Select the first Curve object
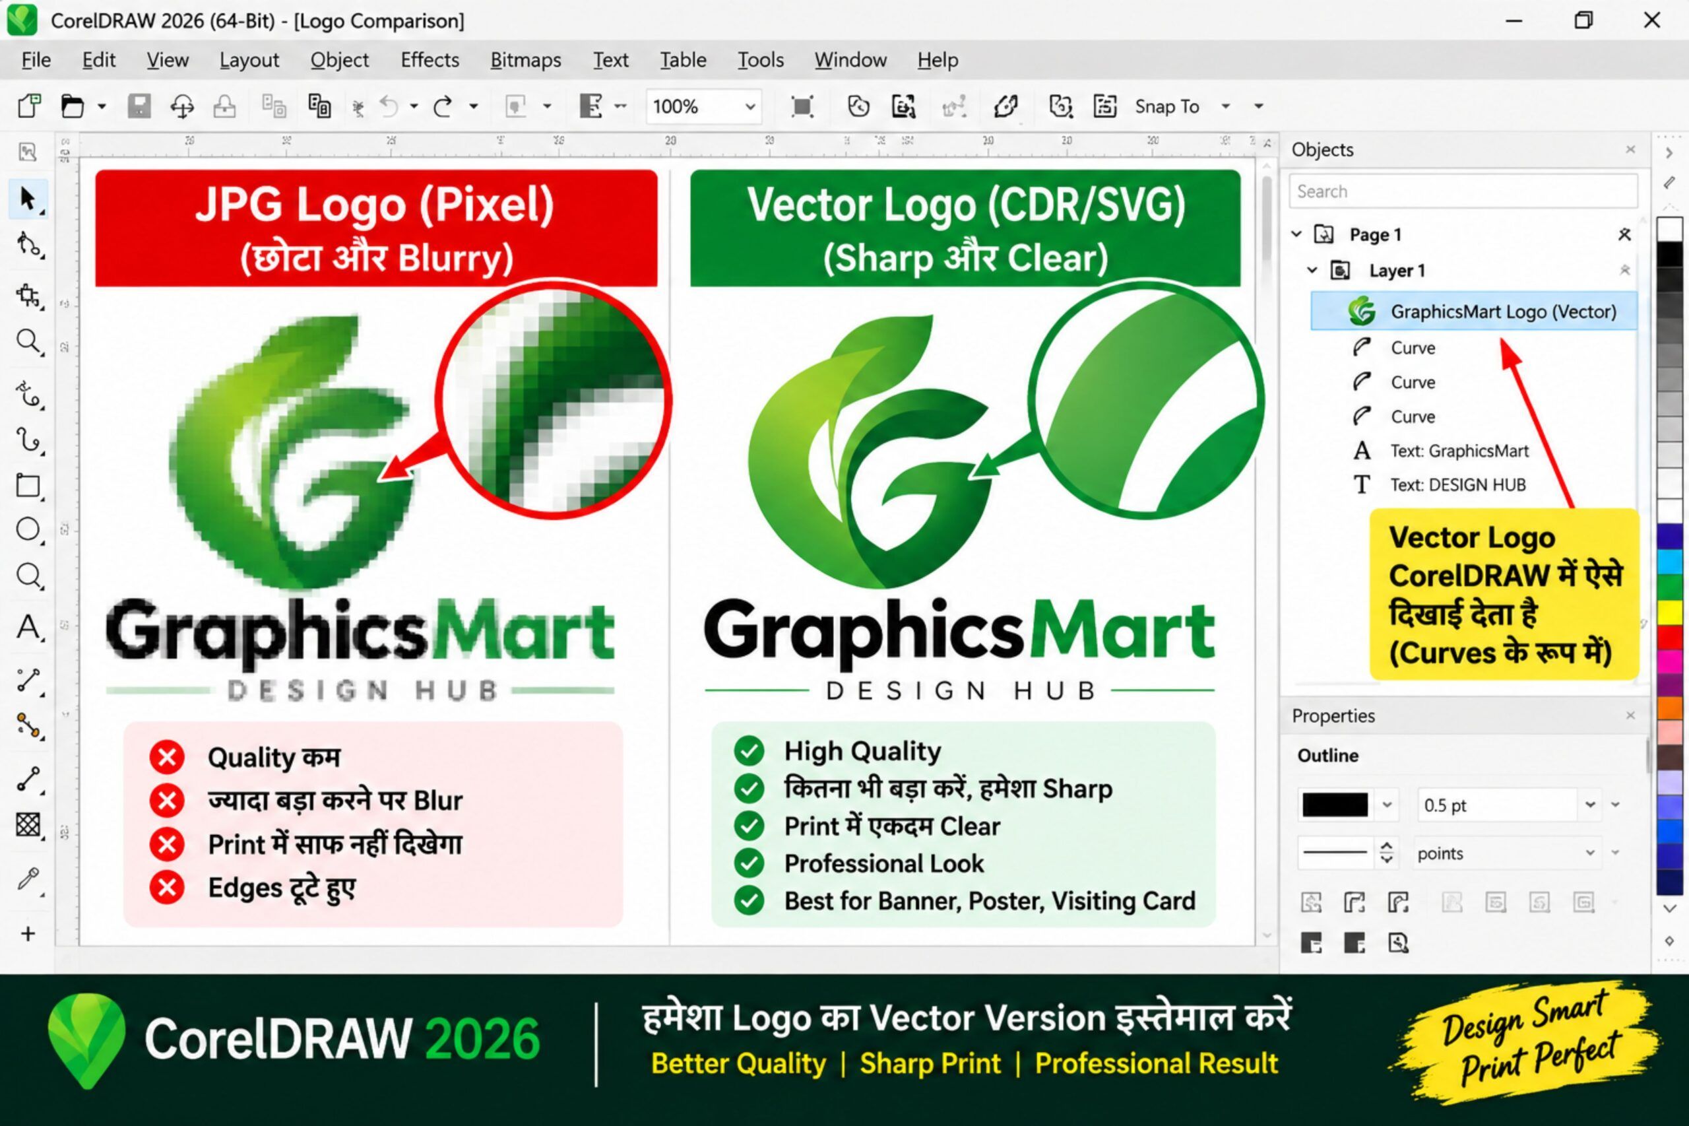The image size is (1689, 1126). click(1413, 348)
